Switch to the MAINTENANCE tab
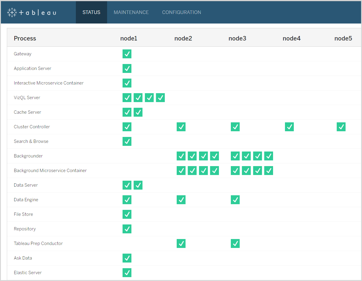The height and width of the screenshot is (281, 362). (x=131, y=12)
